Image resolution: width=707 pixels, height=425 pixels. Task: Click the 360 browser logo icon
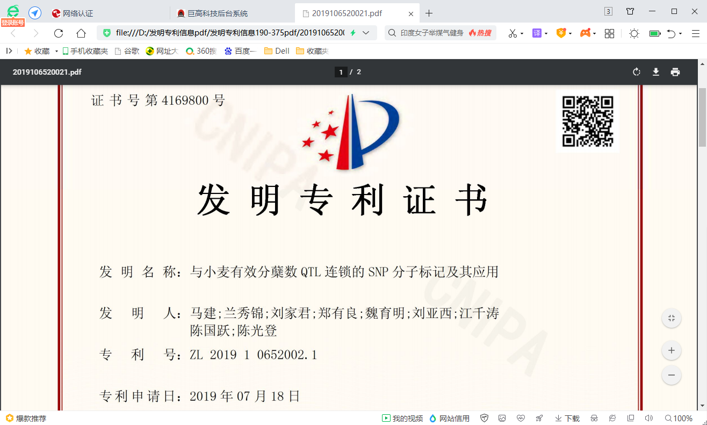tap(12, 11)
